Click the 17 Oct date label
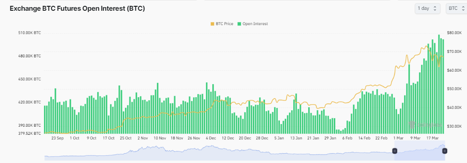This screenshot has width=467, height=163. point(109,138)
